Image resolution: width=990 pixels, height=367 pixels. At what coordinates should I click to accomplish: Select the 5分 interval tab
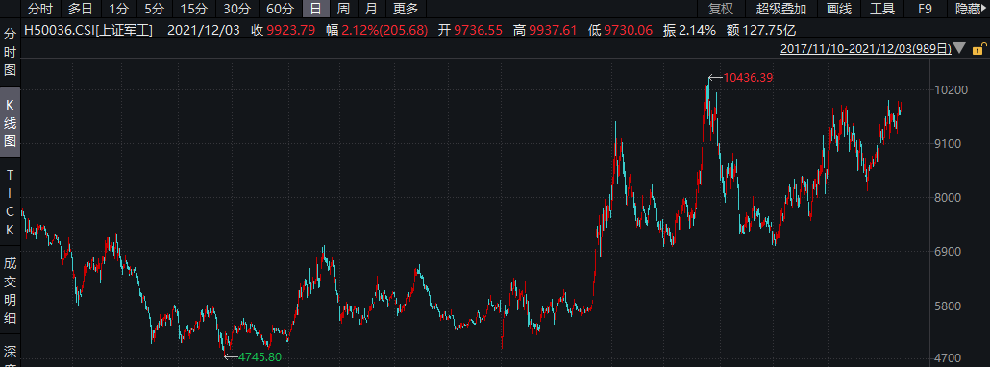[154, 9]
